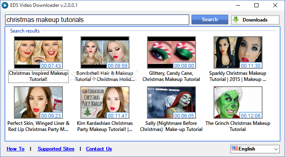285x157 pixels.
Task: Select Kim Kardashian Christmas Party thumbnail
Action: (x=105, y=102)
